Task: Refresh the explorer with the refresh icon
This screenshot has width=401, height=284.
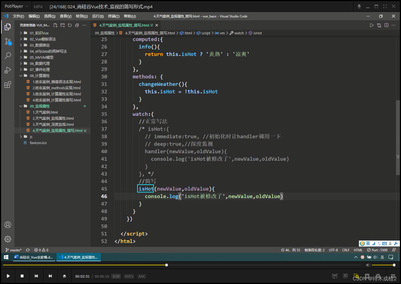Action: pos(70,25)
